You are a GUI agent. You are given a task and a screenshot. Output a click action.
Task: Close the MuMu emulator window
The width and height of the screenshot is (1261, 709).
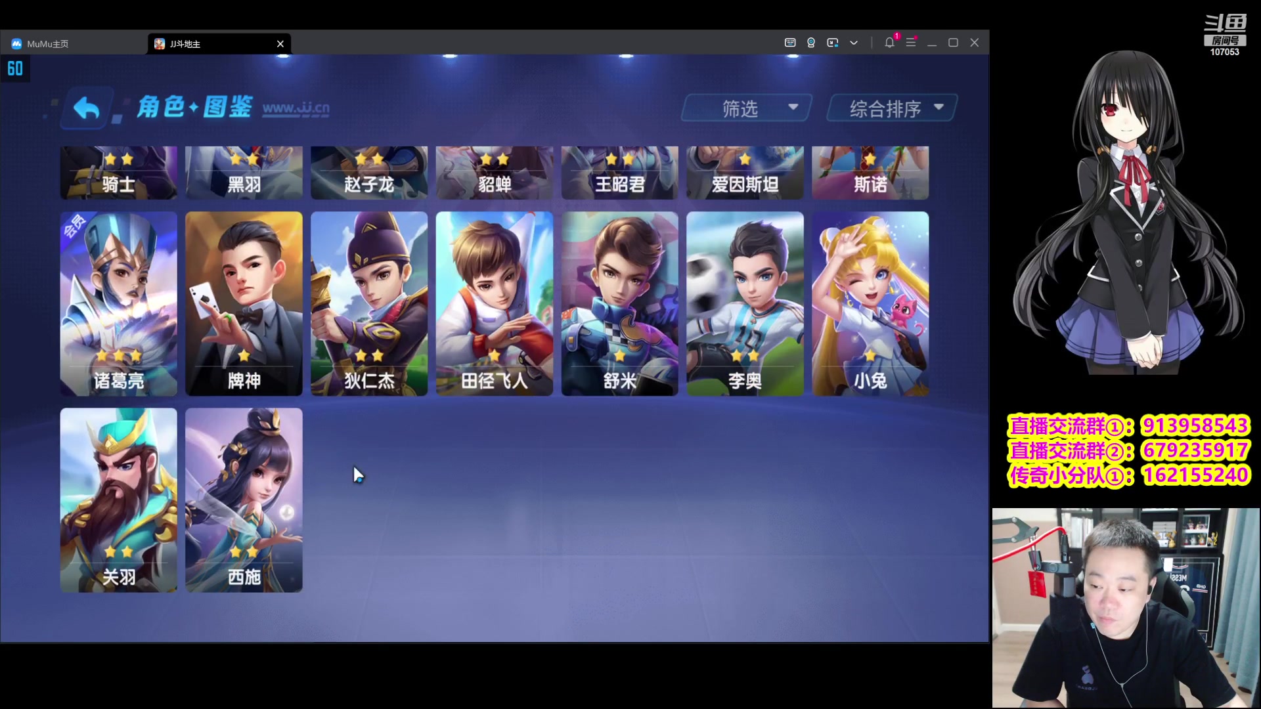pos(975,43)
